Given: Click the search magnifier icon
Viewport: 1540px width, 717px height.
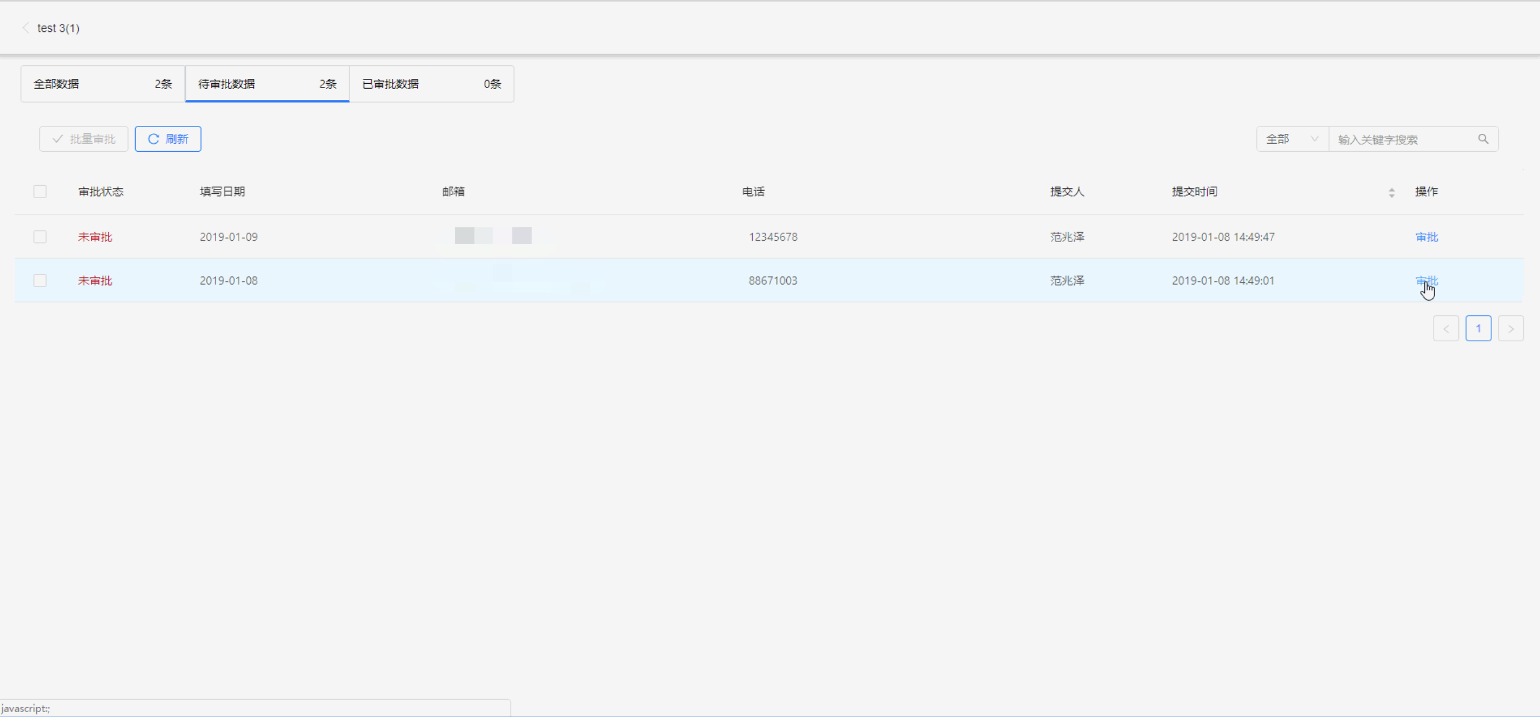Looking at the screenshot, I should click(1483, 139).
